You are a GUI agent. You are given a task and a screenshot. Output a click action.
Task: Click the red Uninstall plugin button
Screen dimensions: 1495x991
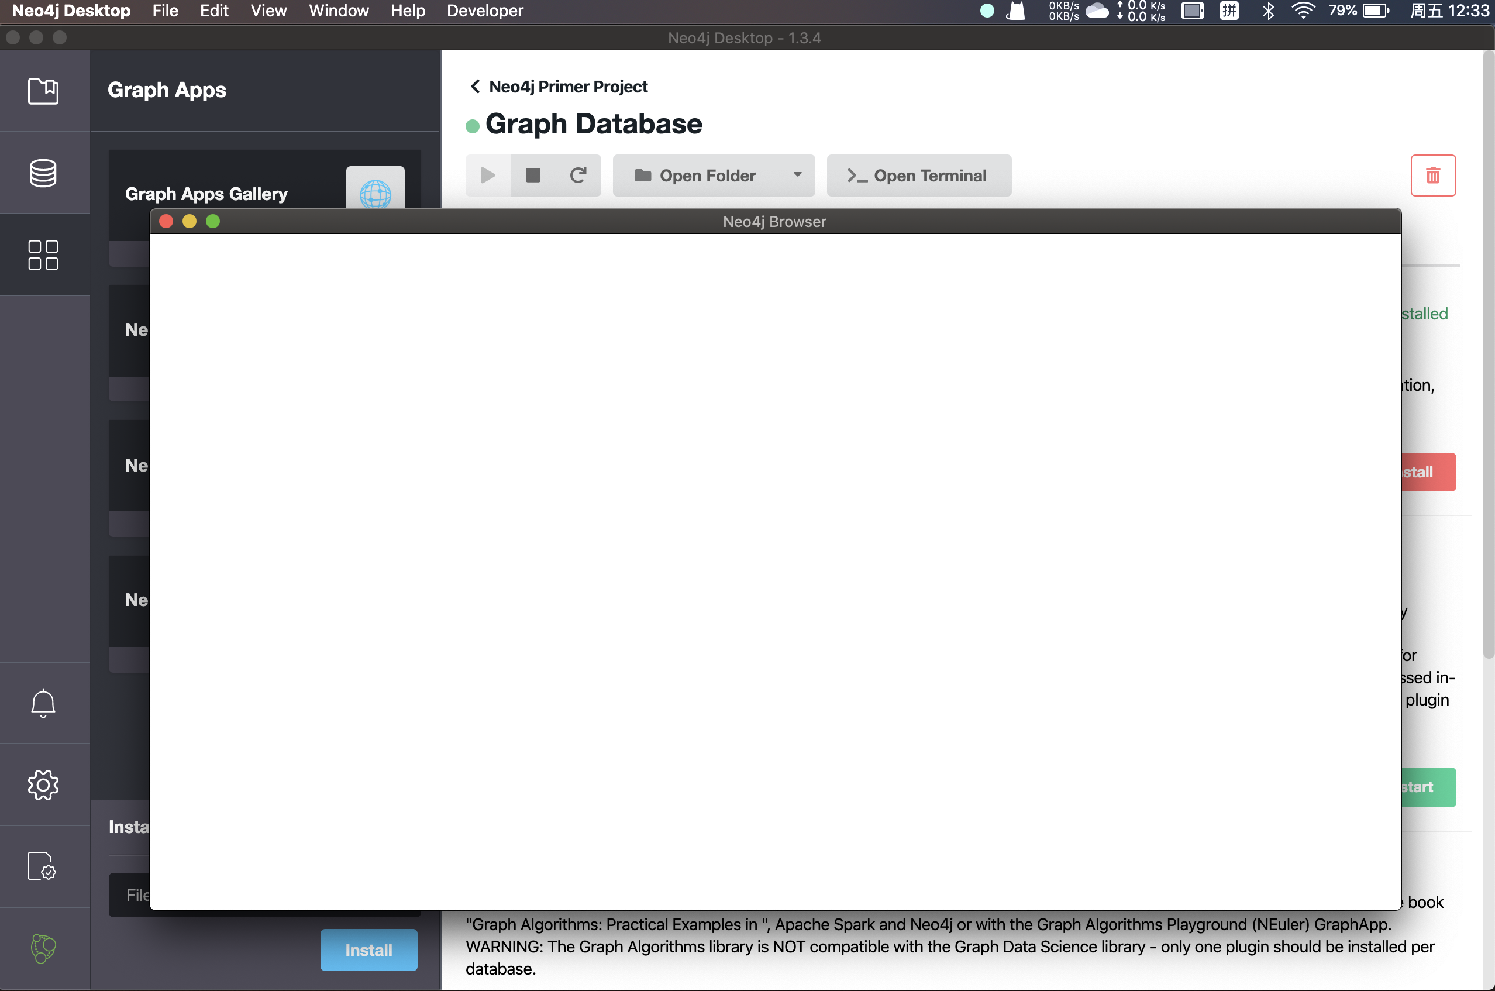click(1429, 472)
